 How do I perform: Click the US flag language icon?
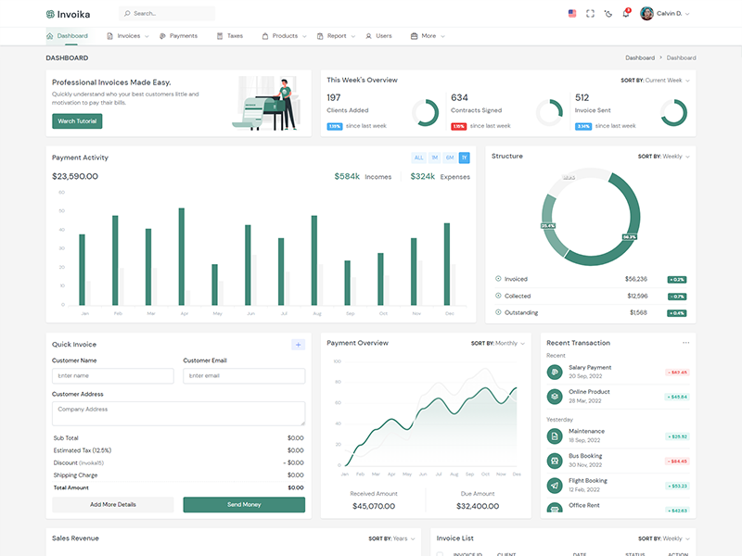click(571, 14)
